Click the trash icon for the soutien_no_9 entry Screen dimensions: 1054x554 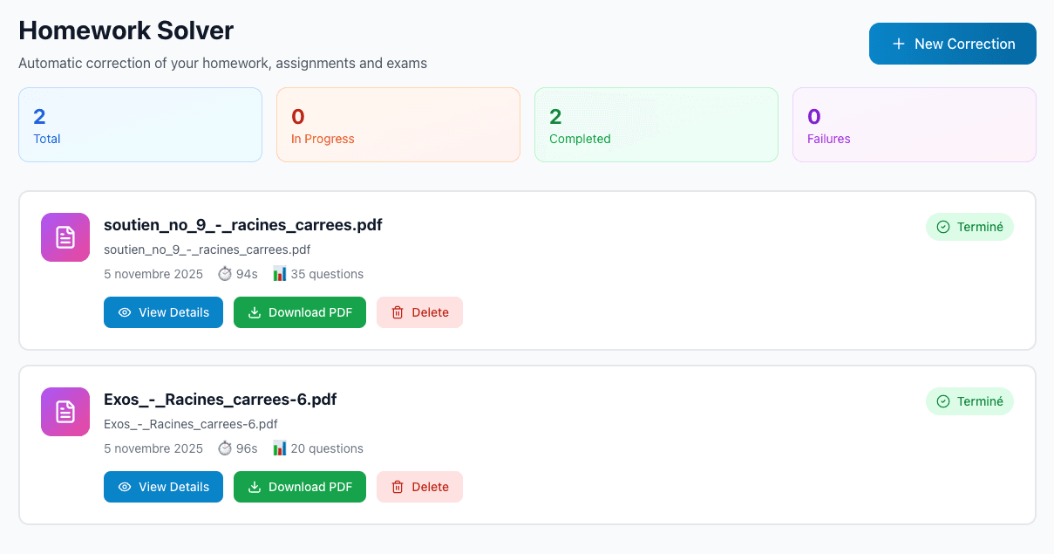click(398, 312)
